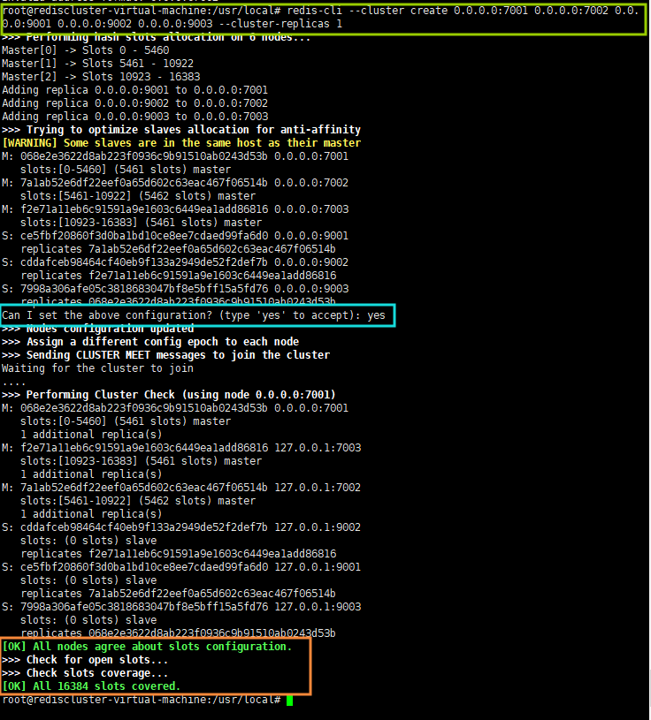Click '>>> Check for open slots...' line
This screenshot has width=651, height=720.
[x=85, y=660]
